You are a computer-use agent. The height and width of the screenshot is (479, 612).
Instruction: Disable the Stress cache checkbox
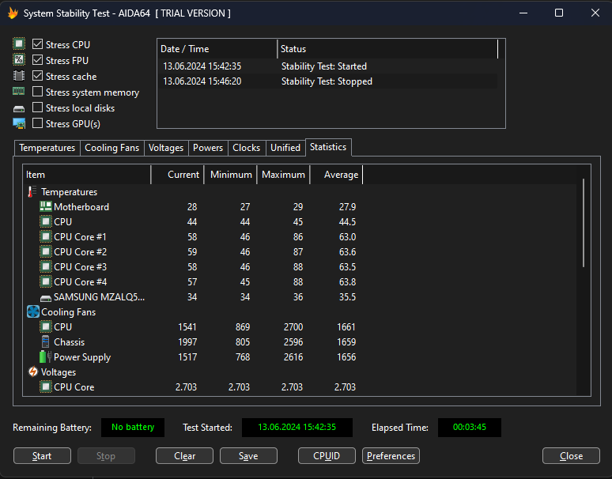click(x=37, y=76)
